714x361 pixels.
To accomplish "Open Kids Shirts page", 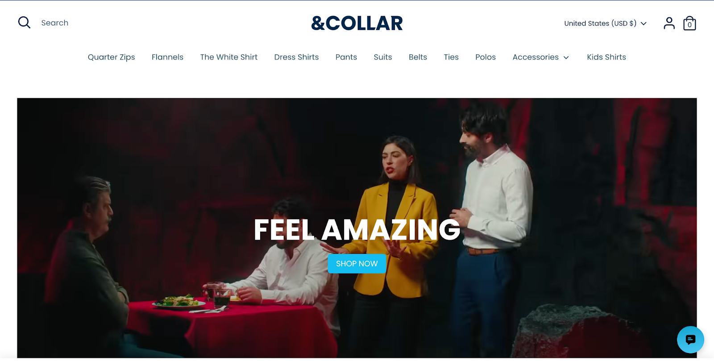I will [x=606, y=57].
